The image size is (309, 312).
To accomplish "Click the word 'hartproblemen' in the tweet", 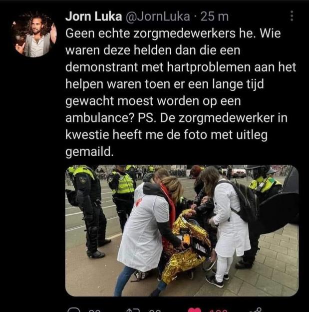I will coord(209,67).
